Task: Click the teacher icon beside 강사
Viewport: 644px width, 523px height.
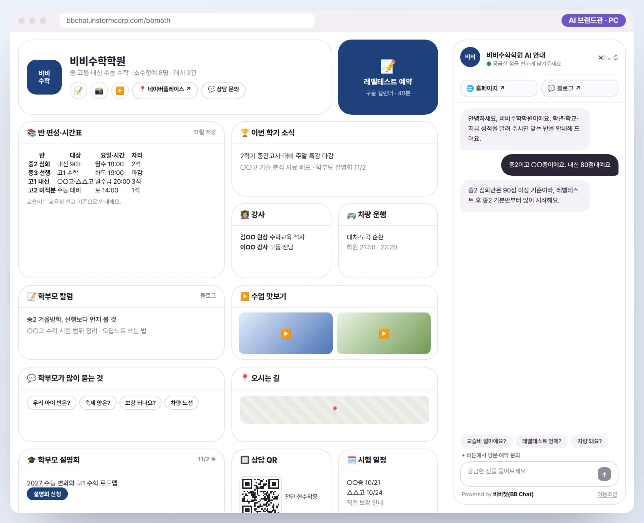Action: click(245, 215)
